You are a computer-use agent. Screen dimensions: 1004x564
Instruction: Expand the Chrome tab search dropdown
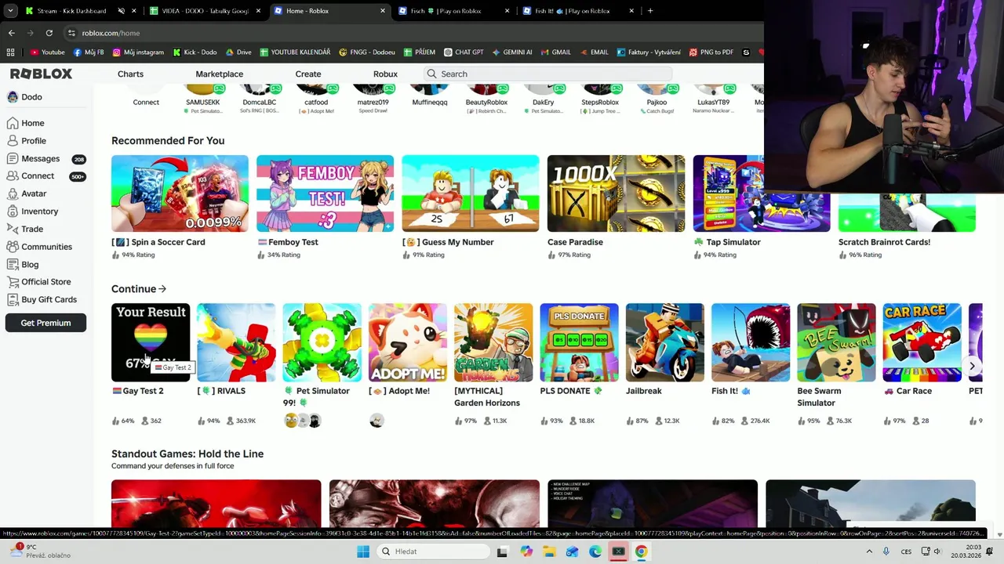[10, 11]
